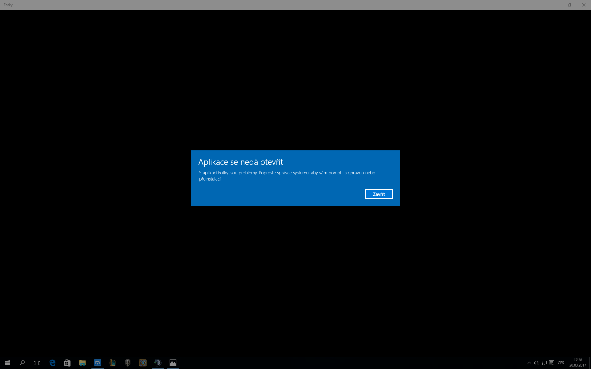Open the clock and date flyout

[x=577, y=363]
